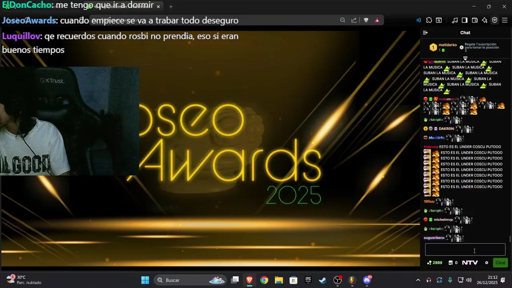This screenshot has height=288, width=512.
Task: Open the extensions puzzle icon
Action: (x=429, y=20)
